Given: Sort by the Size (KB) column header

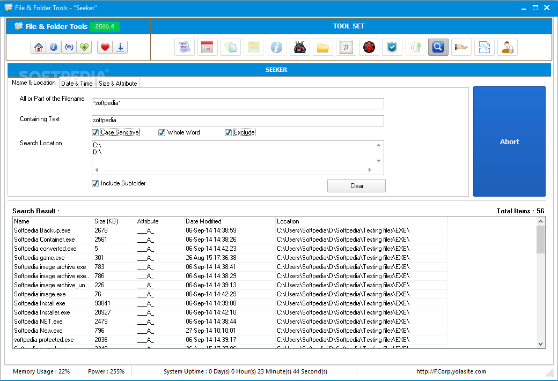Looking at the screenshot, I should tap(114, 221).
